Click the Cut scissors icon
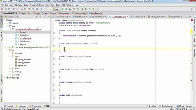196x110 pixels. tap(22, 9)
